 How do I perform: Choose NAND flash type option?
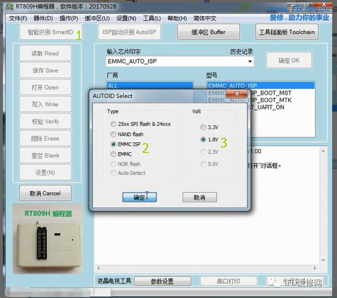pos(113,135)
